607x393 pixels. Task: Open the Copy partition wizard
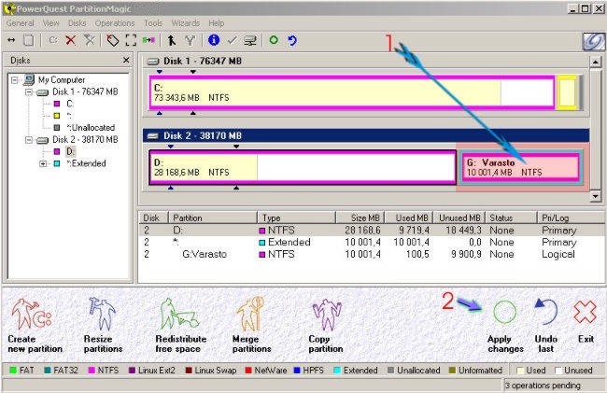coord(326,326)
